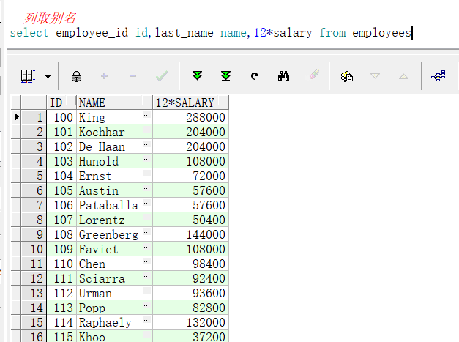Click the eraser clear-record icon
This screenshot has width=459, height=342.
tap(314, 75)
